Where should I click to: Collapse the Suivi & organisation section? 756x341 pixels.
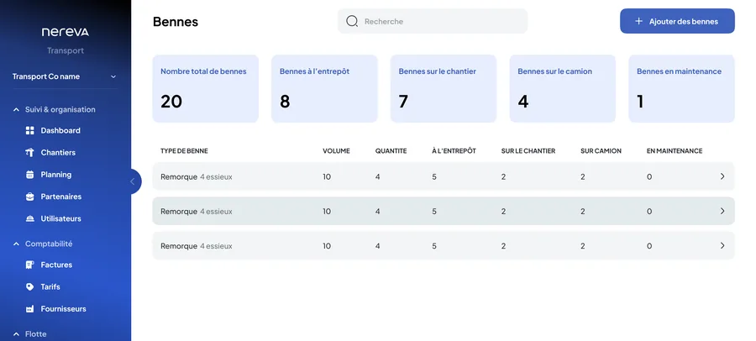(16, 110)
